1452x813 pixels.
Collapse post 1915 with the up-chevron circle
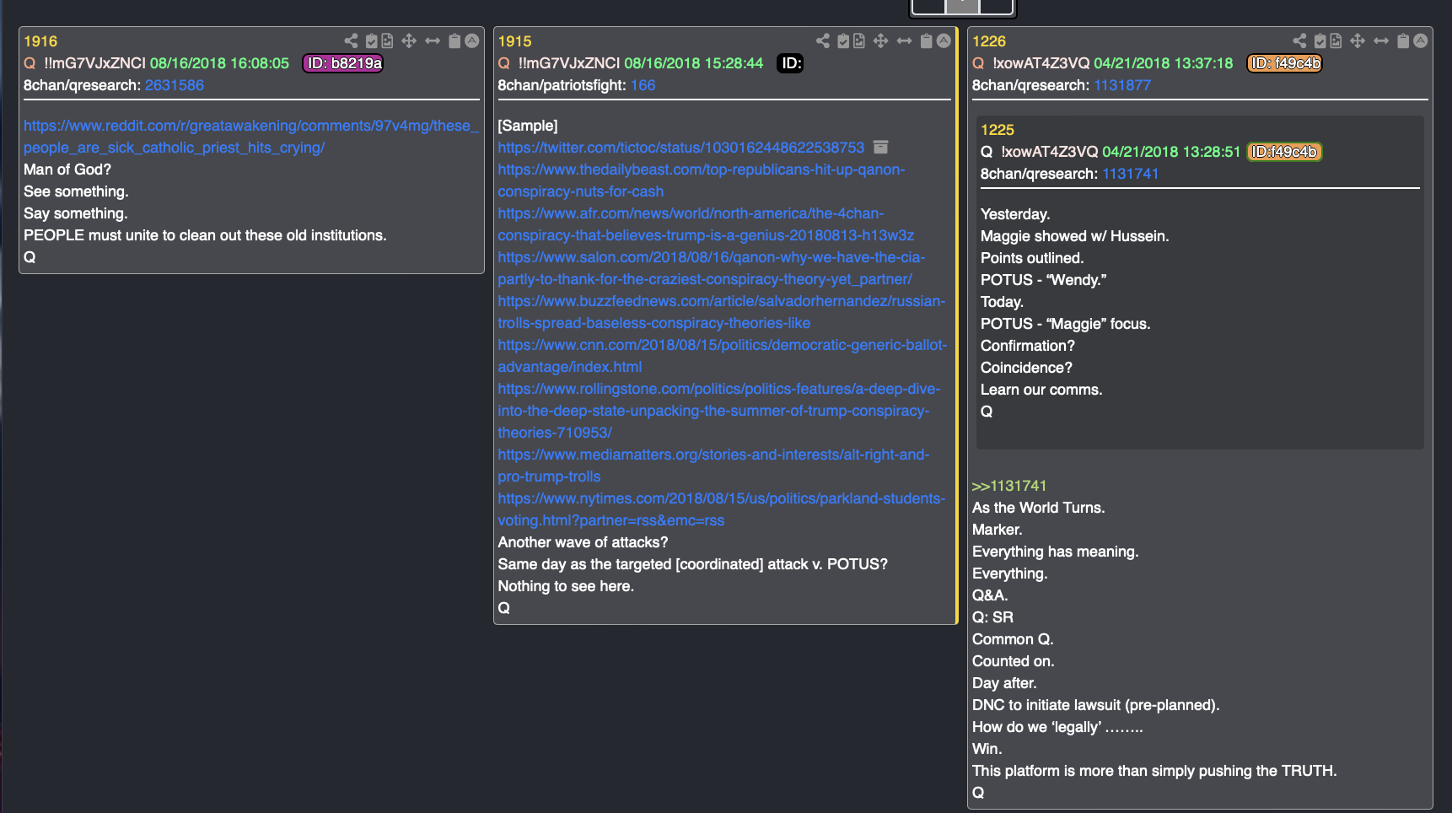[x=944, y=40]
